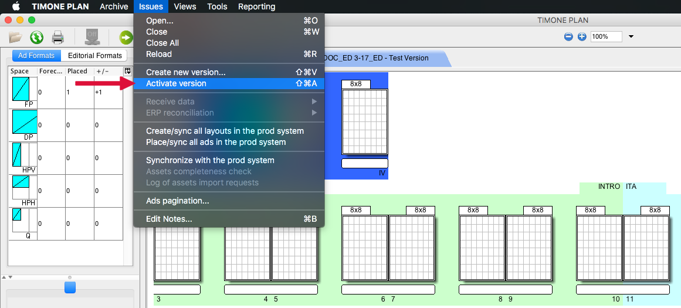Select Create new version...
Viewport: 681px width, 308px height.
pyautogui.click(x=229, y=72)
